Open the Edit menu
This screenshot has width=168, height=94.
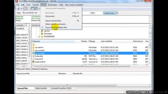pyautogui.click(x=23, y=5)
